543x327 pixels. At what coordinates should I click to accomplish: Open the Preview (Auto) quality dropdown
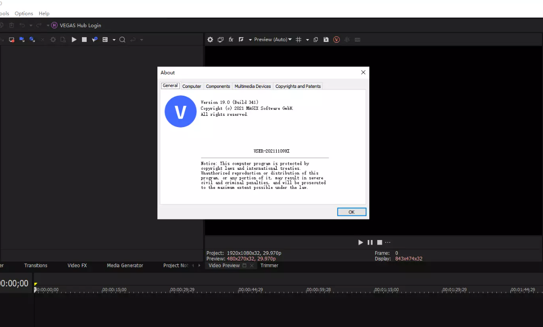click(272, 40)
